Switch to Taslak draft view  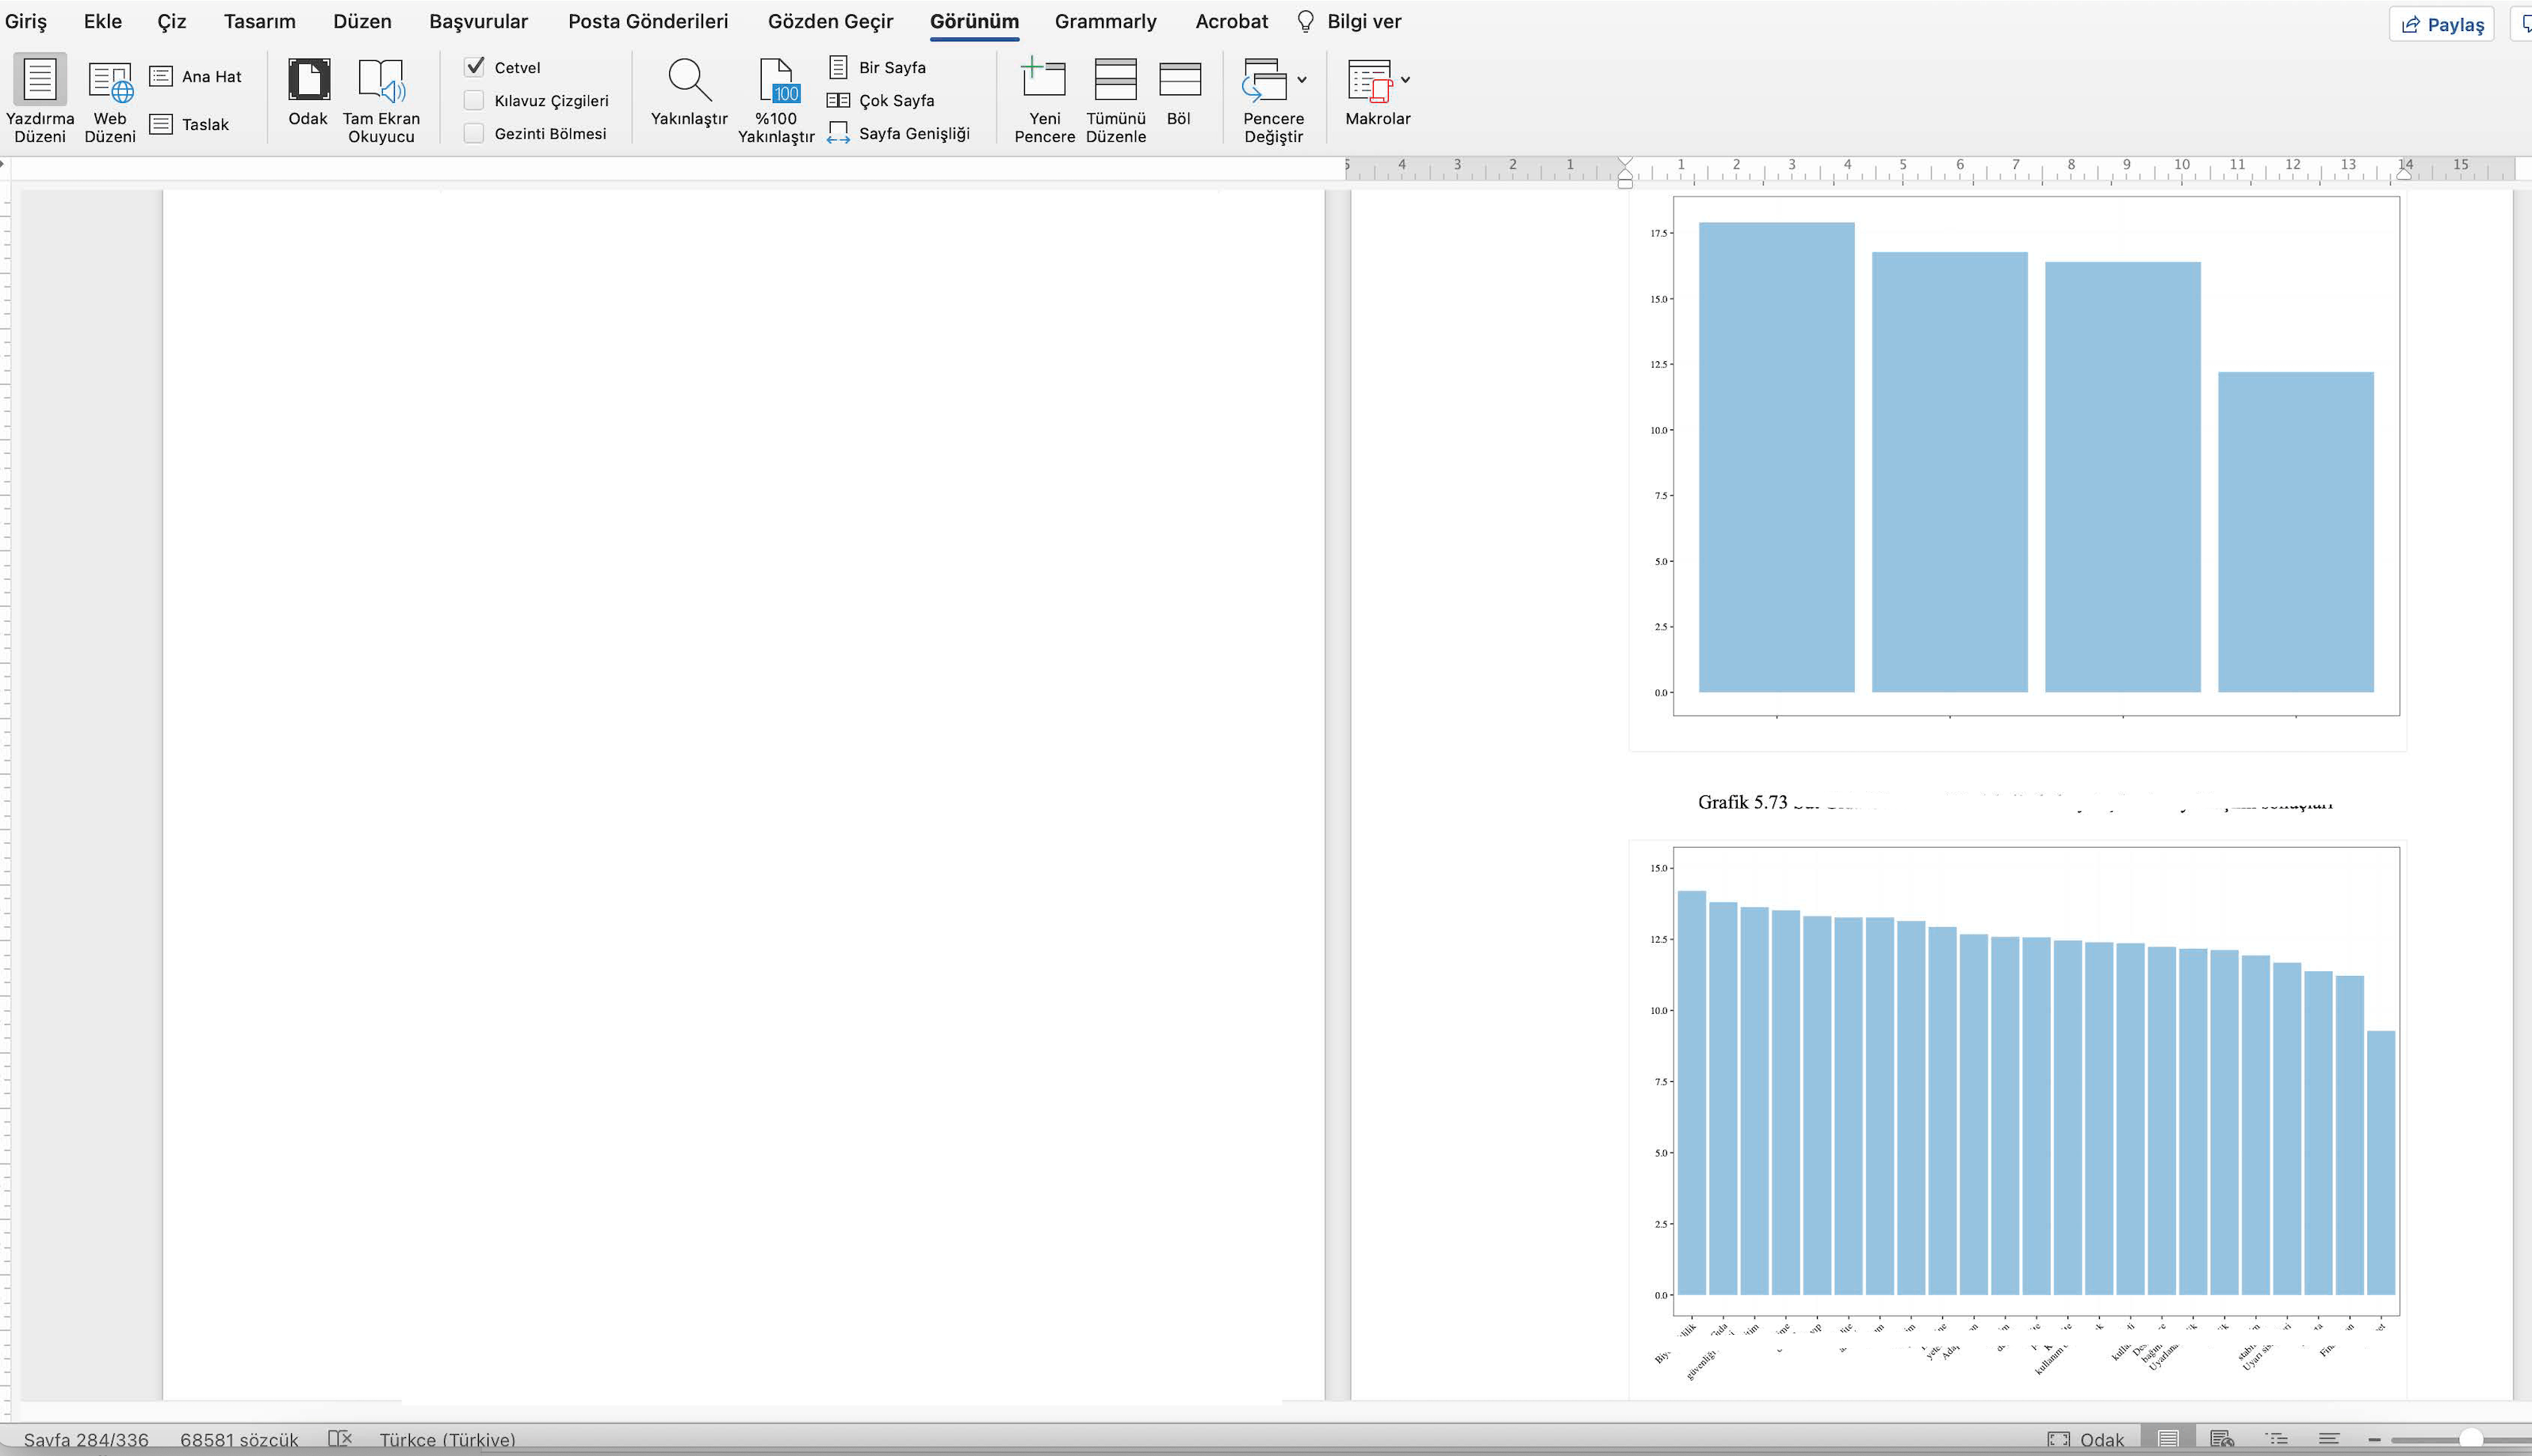coord(190,124)
